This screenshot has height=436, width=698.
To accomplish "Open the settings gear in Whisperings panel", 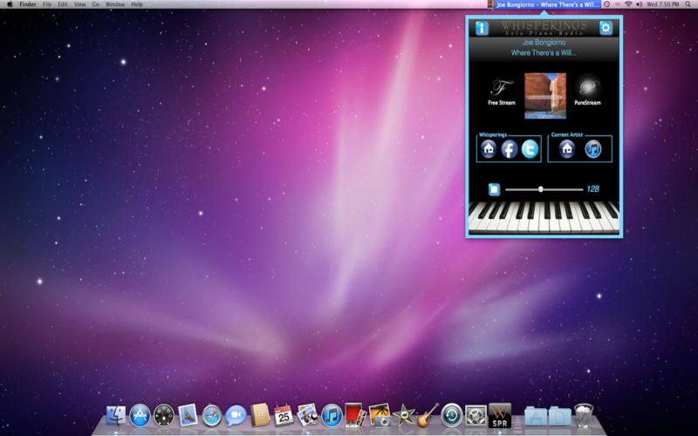I will [x=606, y=28].
